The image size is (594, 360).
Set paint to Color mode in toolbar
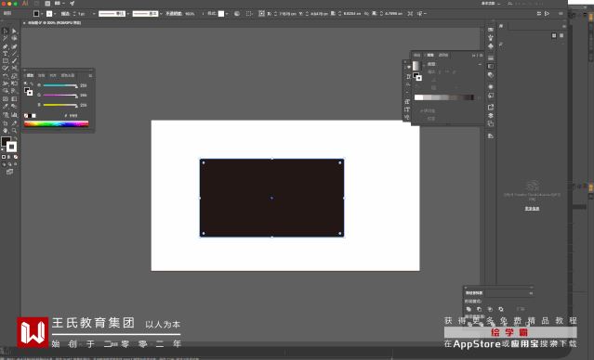click(4, 157)
